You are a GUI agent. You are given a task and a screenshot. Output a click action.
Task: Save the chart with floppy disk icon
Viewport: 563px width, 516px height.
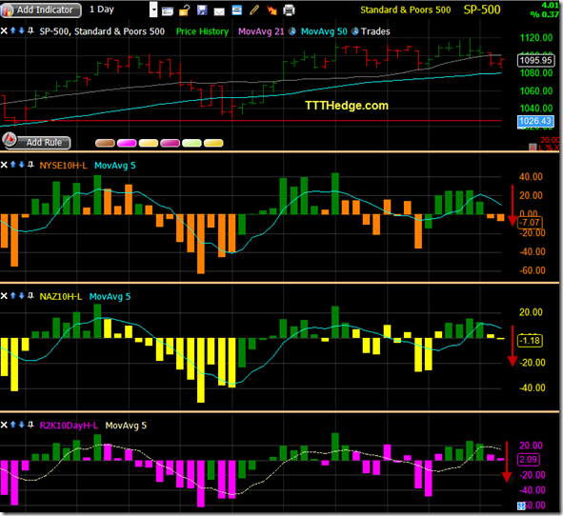[x=202, y=10]
